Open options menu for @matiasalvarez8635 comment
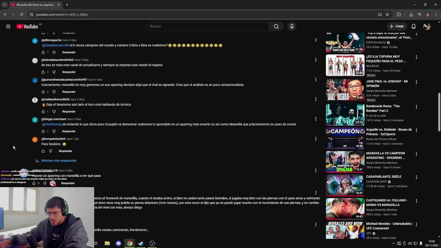This screenshot has height=248, width=441. point(316,99)
